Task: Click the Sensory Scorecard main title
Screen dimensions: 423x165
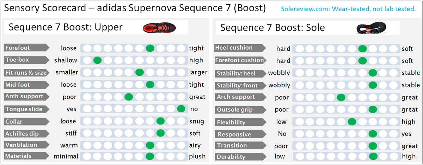Action: click(x=134, y=8)
